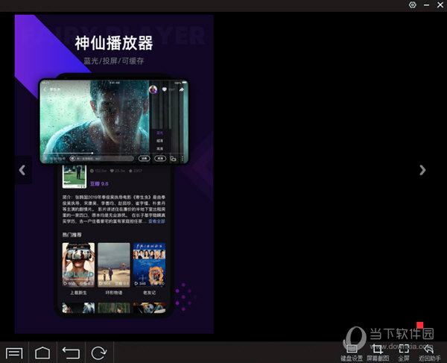
Task: Click the 豆瓣 9.6 rating text
Action: tap(99, 184)
